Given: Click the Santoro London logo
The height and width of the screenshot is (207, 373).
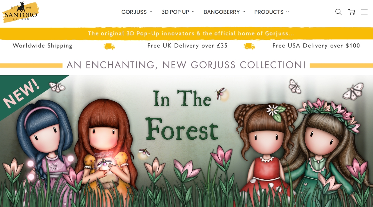Looking at the screenshot, I should pos(20,12).
